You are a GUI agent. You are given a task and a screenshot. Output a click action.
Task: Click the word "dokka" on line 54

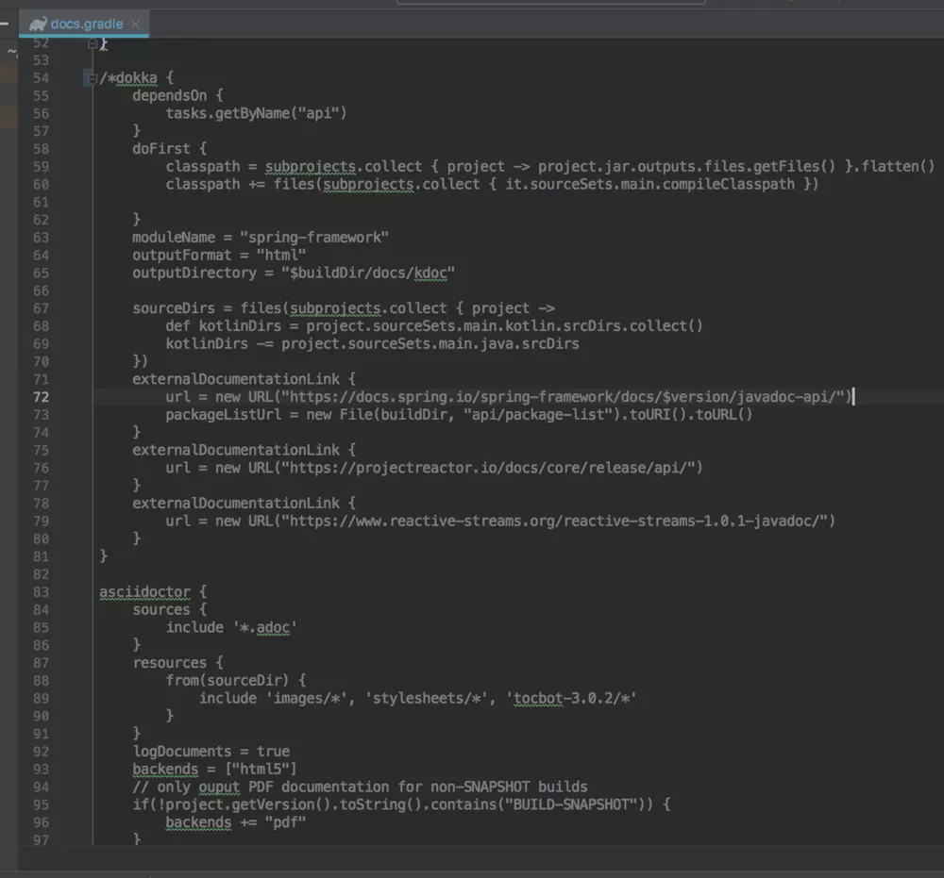pos(136,78)
